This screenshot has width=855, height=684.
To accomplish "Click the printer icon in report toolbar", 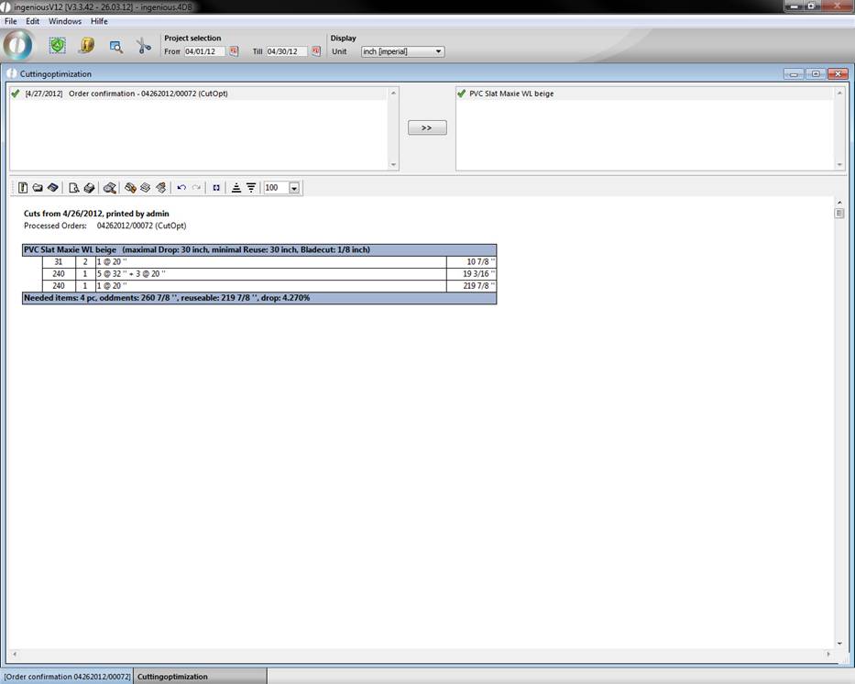I will coord(89,188).
